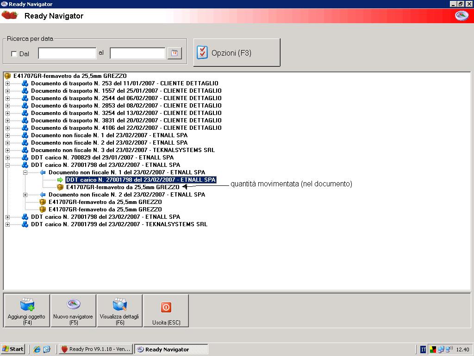Expand nested Documento non fiscale N. 2 node
The image size is (474, 356).
coord(25,195)
